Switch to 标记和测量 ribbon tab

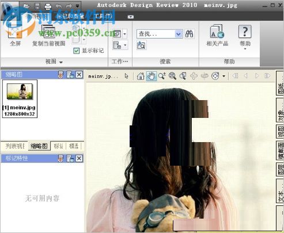[70, 16]
